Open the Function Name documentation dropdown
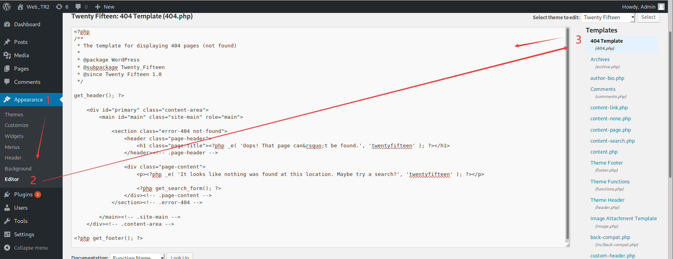 137,257
